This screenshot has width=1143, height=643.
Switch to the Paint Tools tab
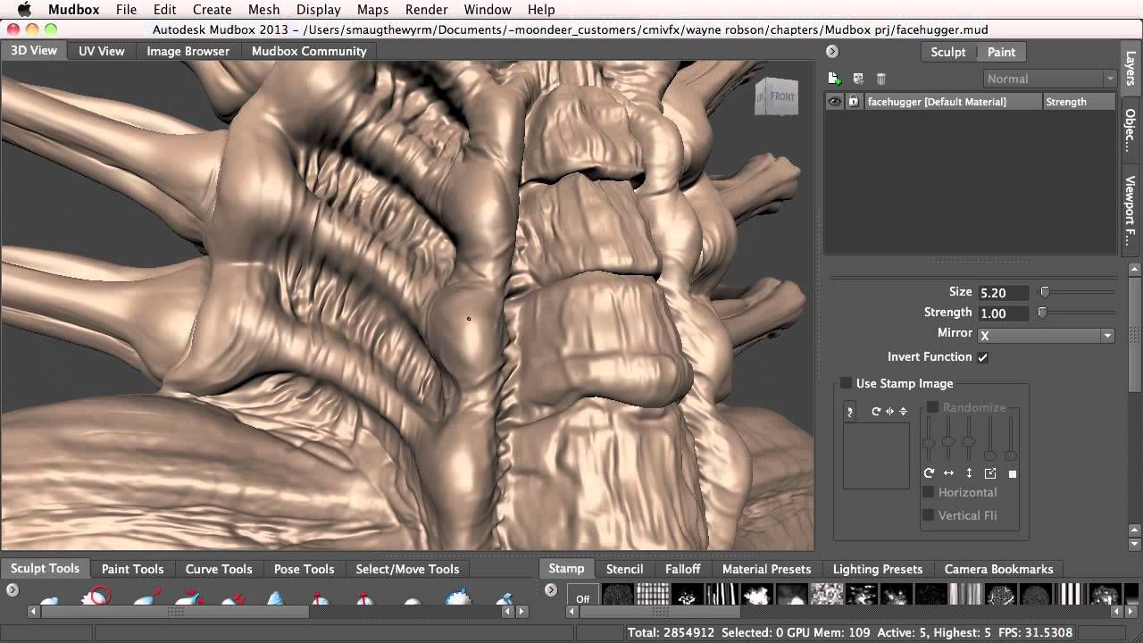click(x=133, y=569)
